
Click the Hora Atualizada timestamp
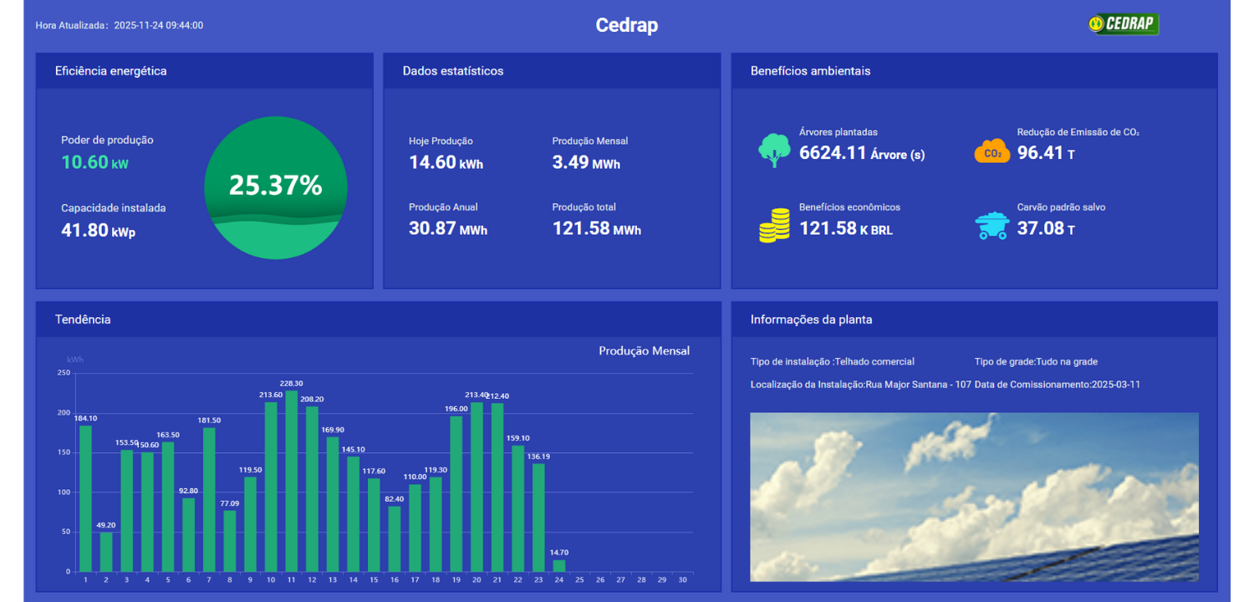coord(119,25)
